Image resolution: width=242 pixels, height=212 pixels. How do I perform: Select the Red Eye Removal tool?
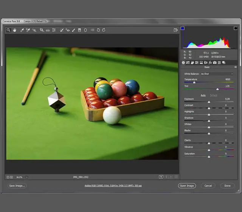pyautogui.click(x=68, y=30)
